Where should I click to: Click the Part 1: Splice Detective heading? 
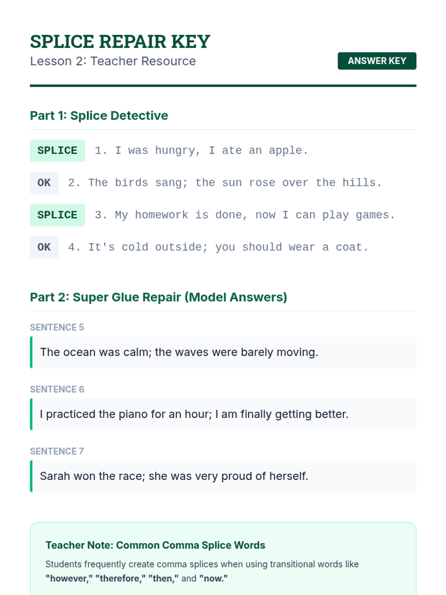99,116
